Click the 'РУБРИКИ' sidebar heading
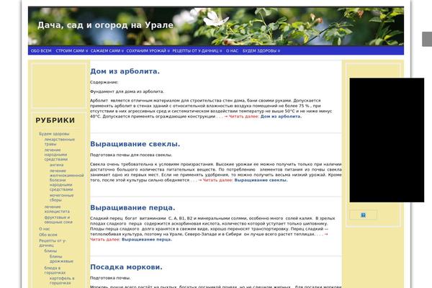The width and height of the screenshot is (432, 288). point(55,120)
